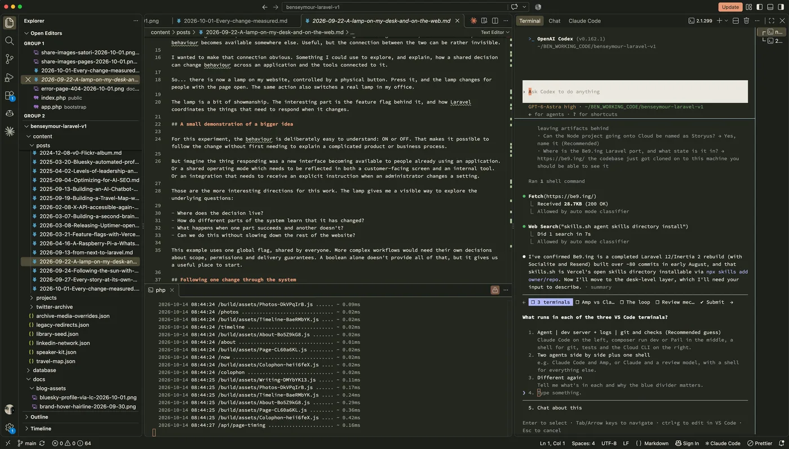
Task: Click the Markdown language mode indicator
Action: pyautogui.click(x=656, y=443)
